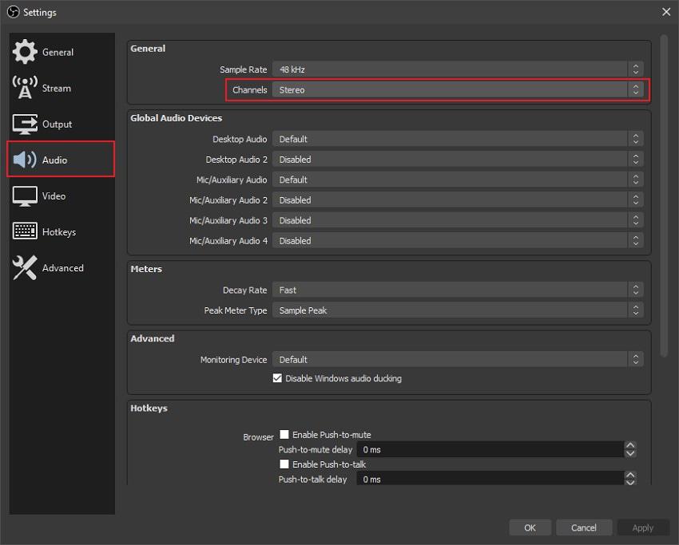Viewport: 679px width, 545px height.
Task: Open the Stream antenna icon section
Action: (25, 88)
